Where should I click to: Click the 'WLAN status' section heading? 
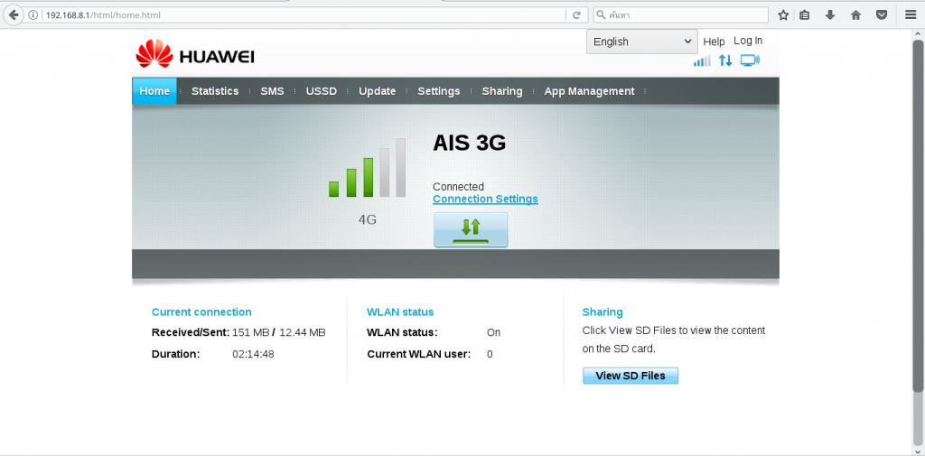coord(400,312)
